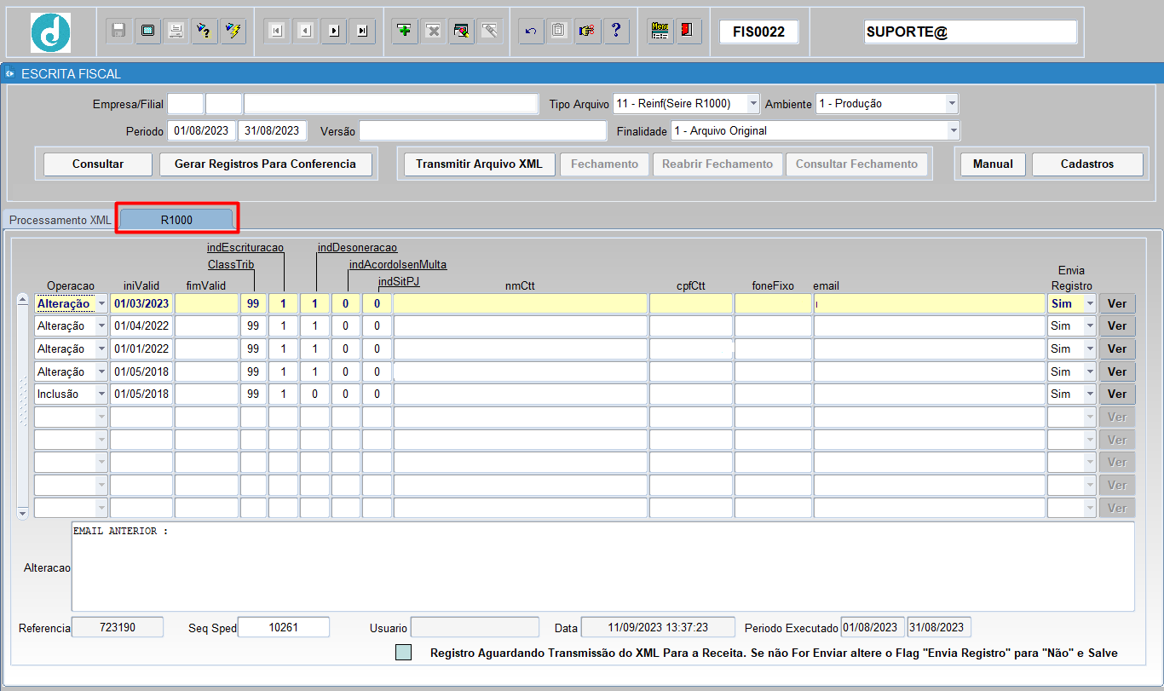Screen dimensions: 1164x691
Task: Click the email field on the first row
Action: [x=929, y=303]
